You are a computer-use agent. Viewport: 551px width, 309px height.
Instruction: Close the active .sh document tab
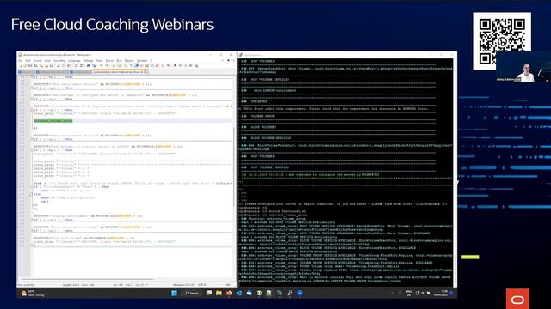click(145, 72)
